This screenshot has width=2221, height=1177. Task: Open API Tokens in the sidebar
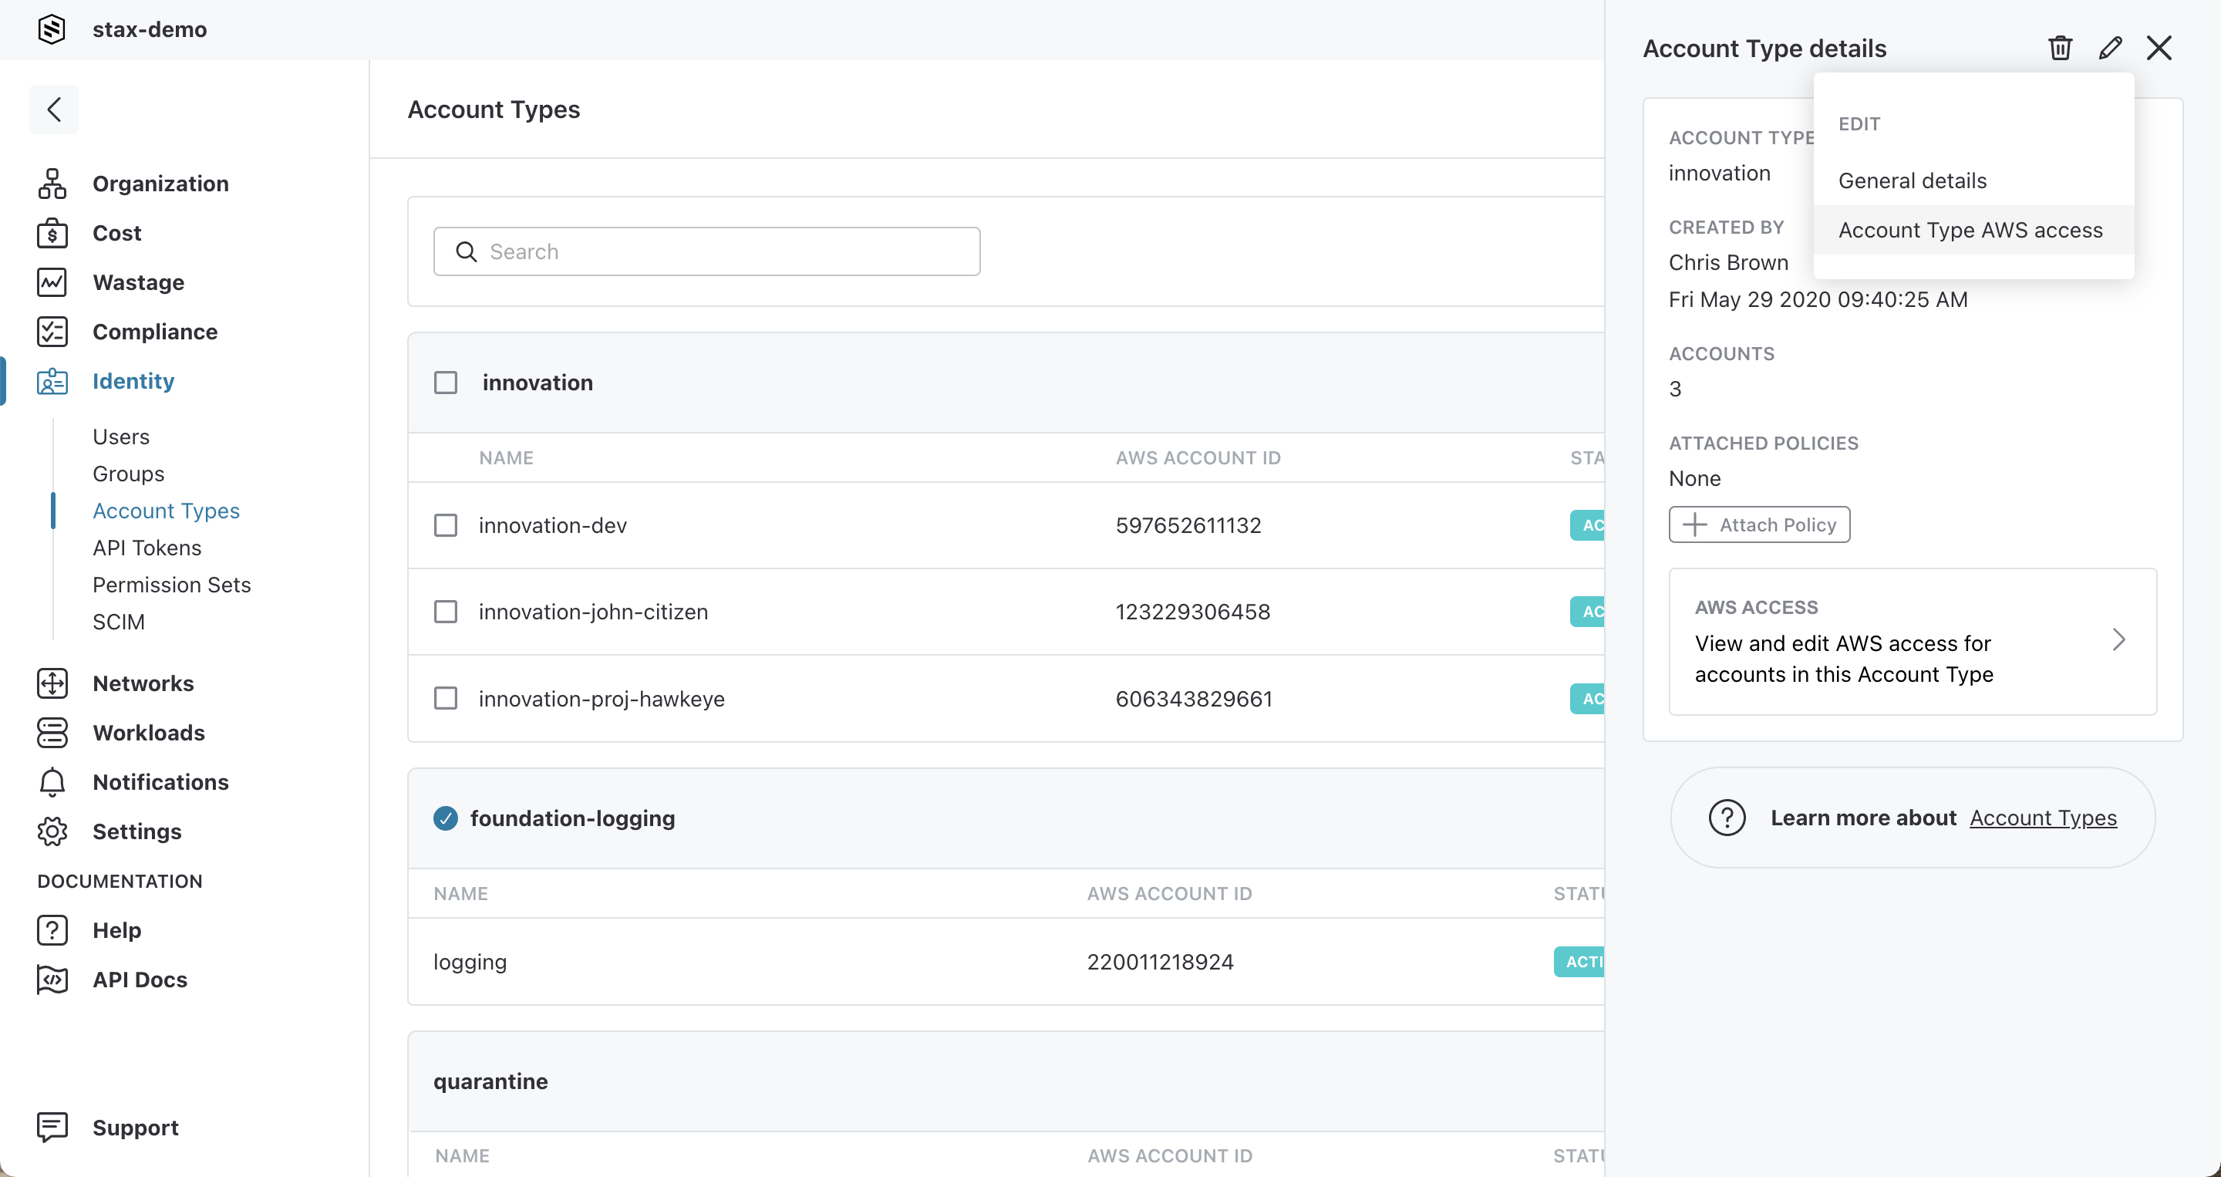click(147, 548)
